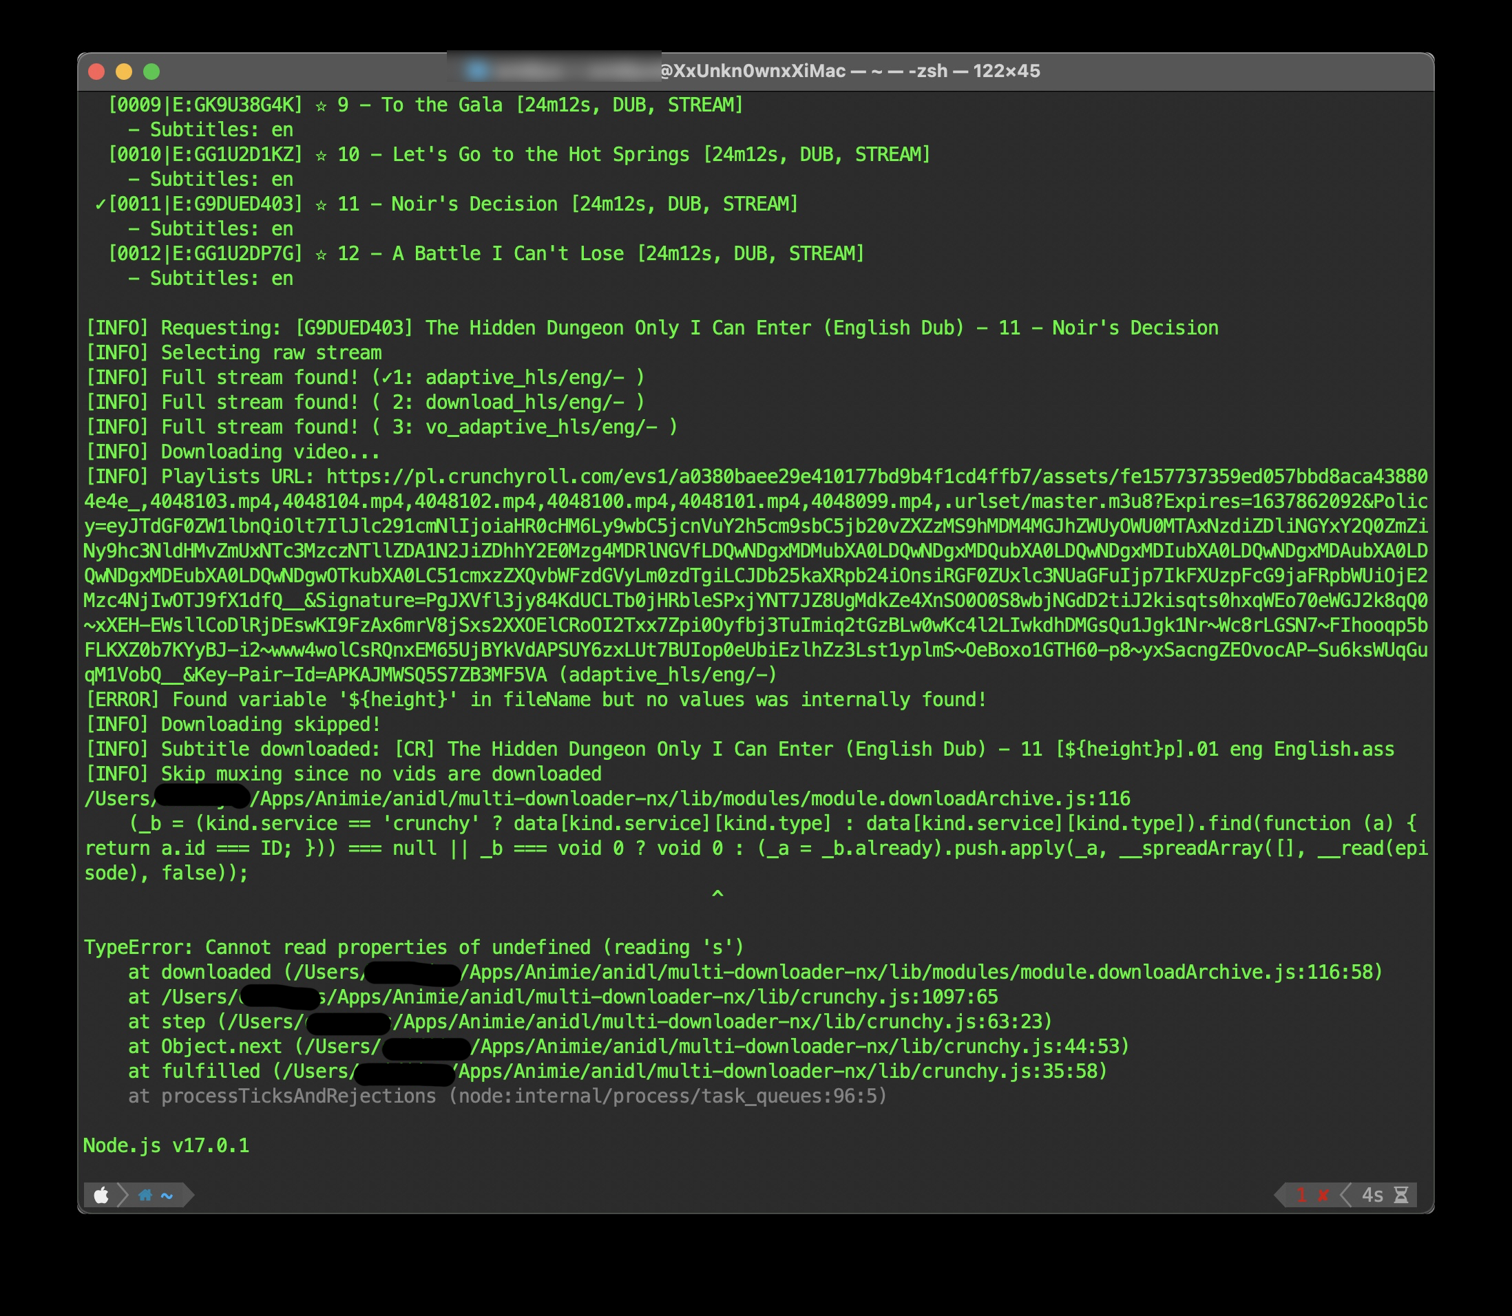Click the TypeError message line

point(413,947)
